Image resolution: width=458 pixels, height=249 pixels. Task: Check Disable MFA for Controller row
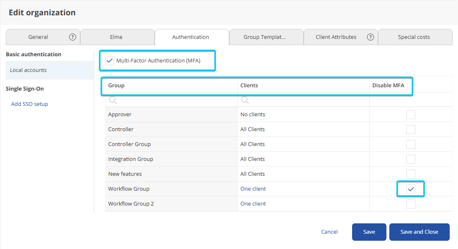pos(411,129)
